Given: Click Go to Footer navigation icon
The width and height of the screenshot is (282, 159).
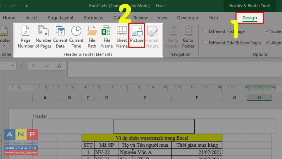Looking at the screenshot, I should click(x=188, y=31).
